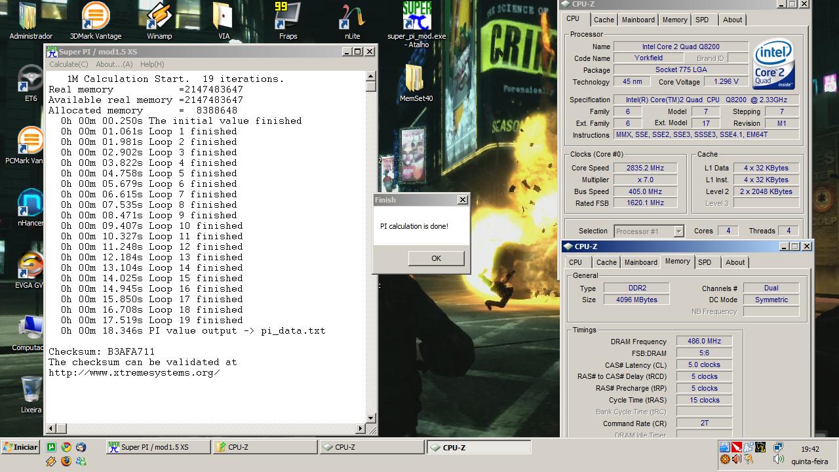Launch Firefox from the quick launch bar
Viewport: 839px width, 472px height.
point(66,461)
